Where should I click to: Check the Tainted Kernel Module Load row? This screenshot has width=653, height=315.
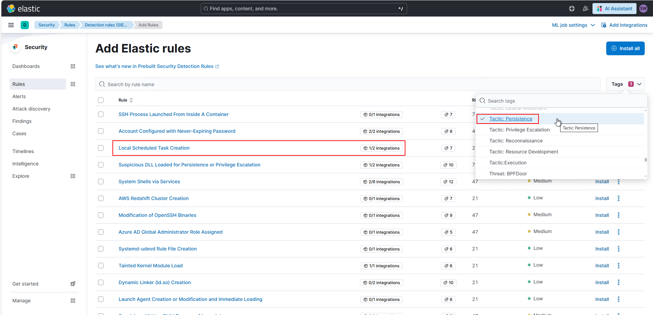[101, 266]
